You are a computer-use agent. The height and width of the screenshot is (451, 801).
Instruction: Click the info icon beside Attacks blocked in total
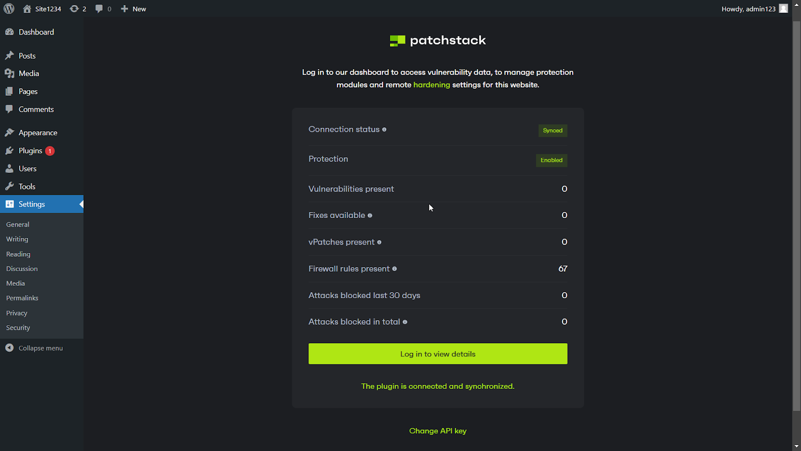[405, 322]
